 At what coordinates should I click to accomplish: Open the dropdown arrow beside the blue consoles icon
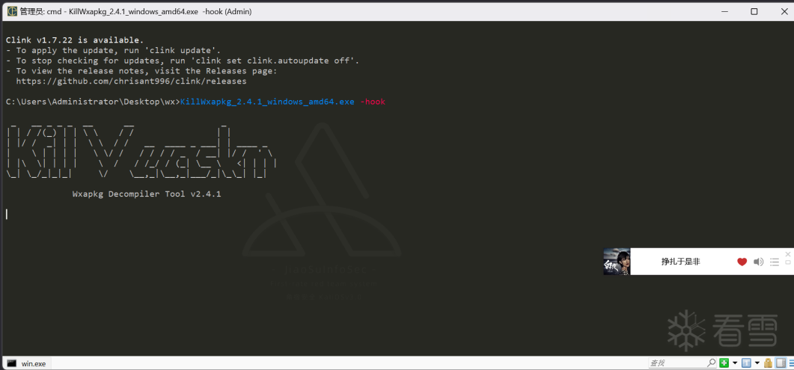(x=757, y=363)
